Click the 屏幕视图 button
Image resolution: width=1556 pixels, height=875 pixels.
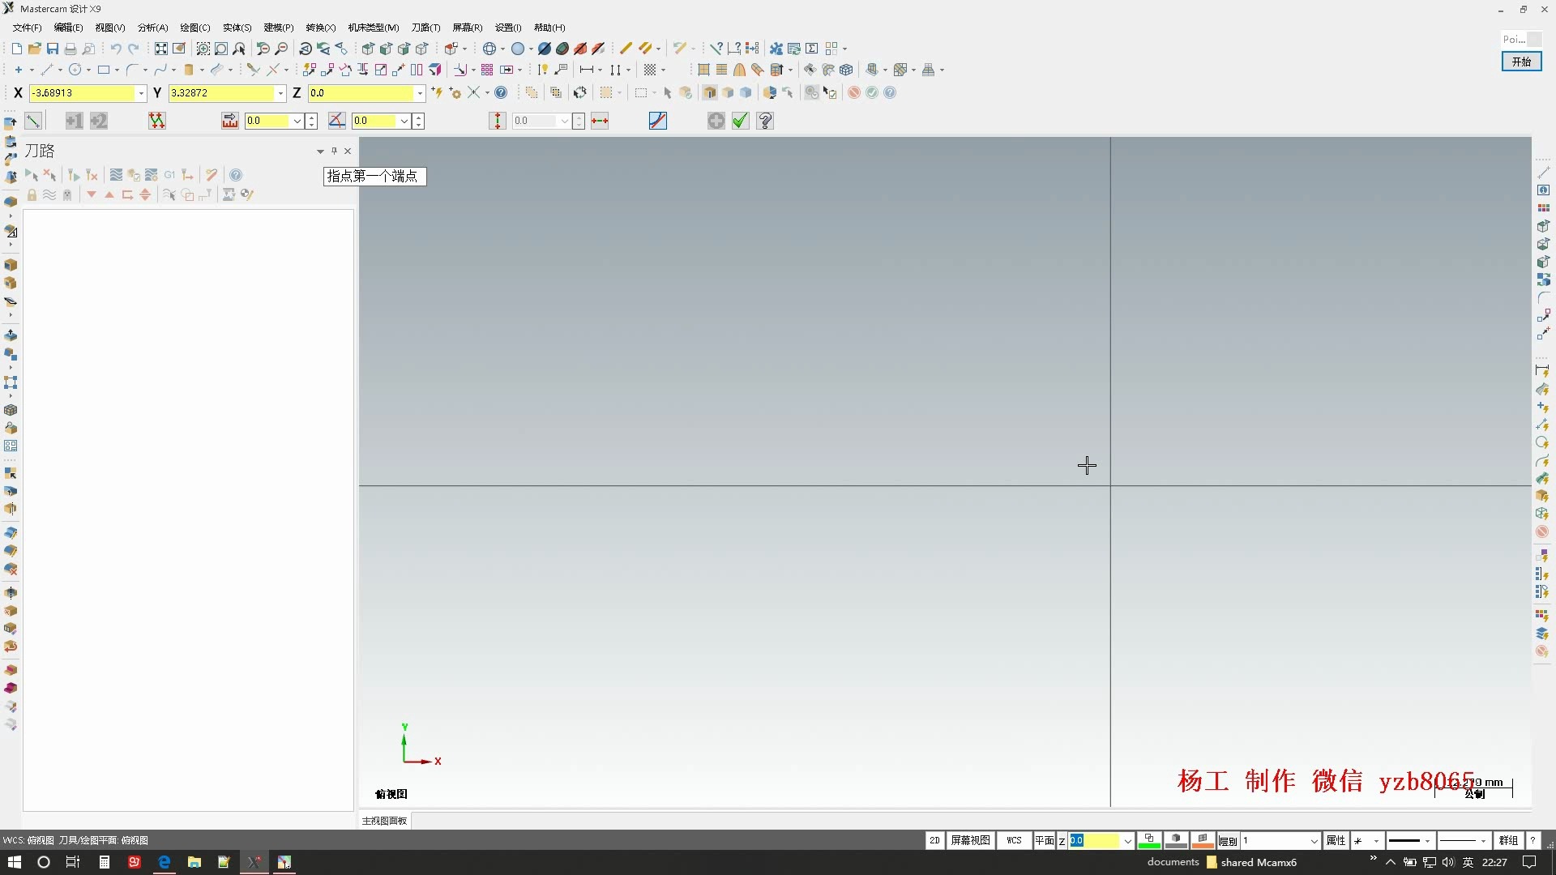tap(970, 841)
